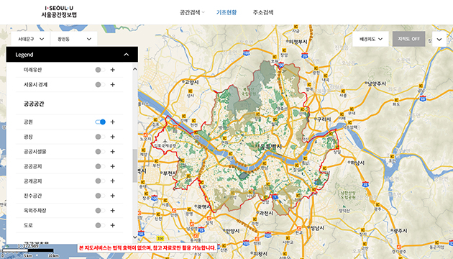
Task: Expand the 도로 plus icon
Action: pyautogui.click(x=113, y=225)
